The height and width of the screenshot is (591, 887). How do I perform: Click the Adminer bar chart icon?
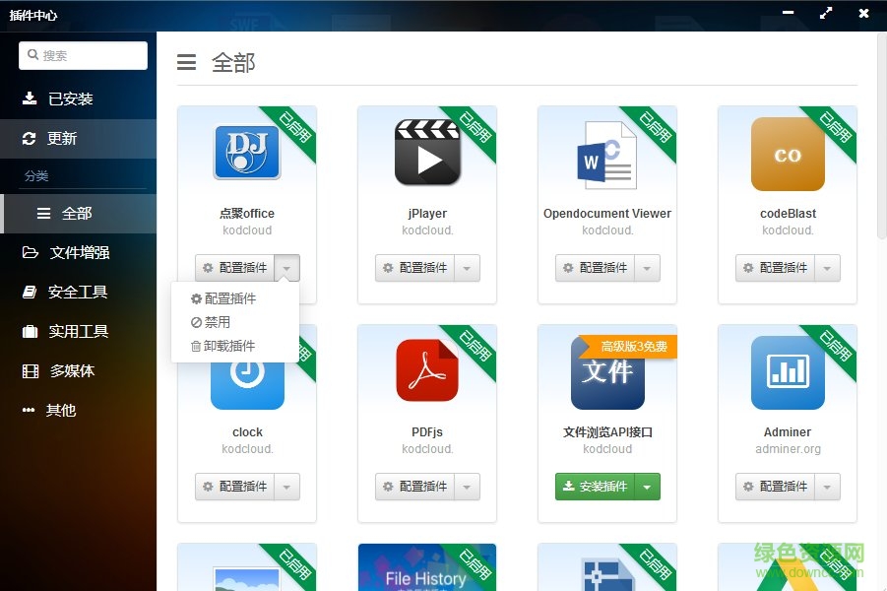787,371
